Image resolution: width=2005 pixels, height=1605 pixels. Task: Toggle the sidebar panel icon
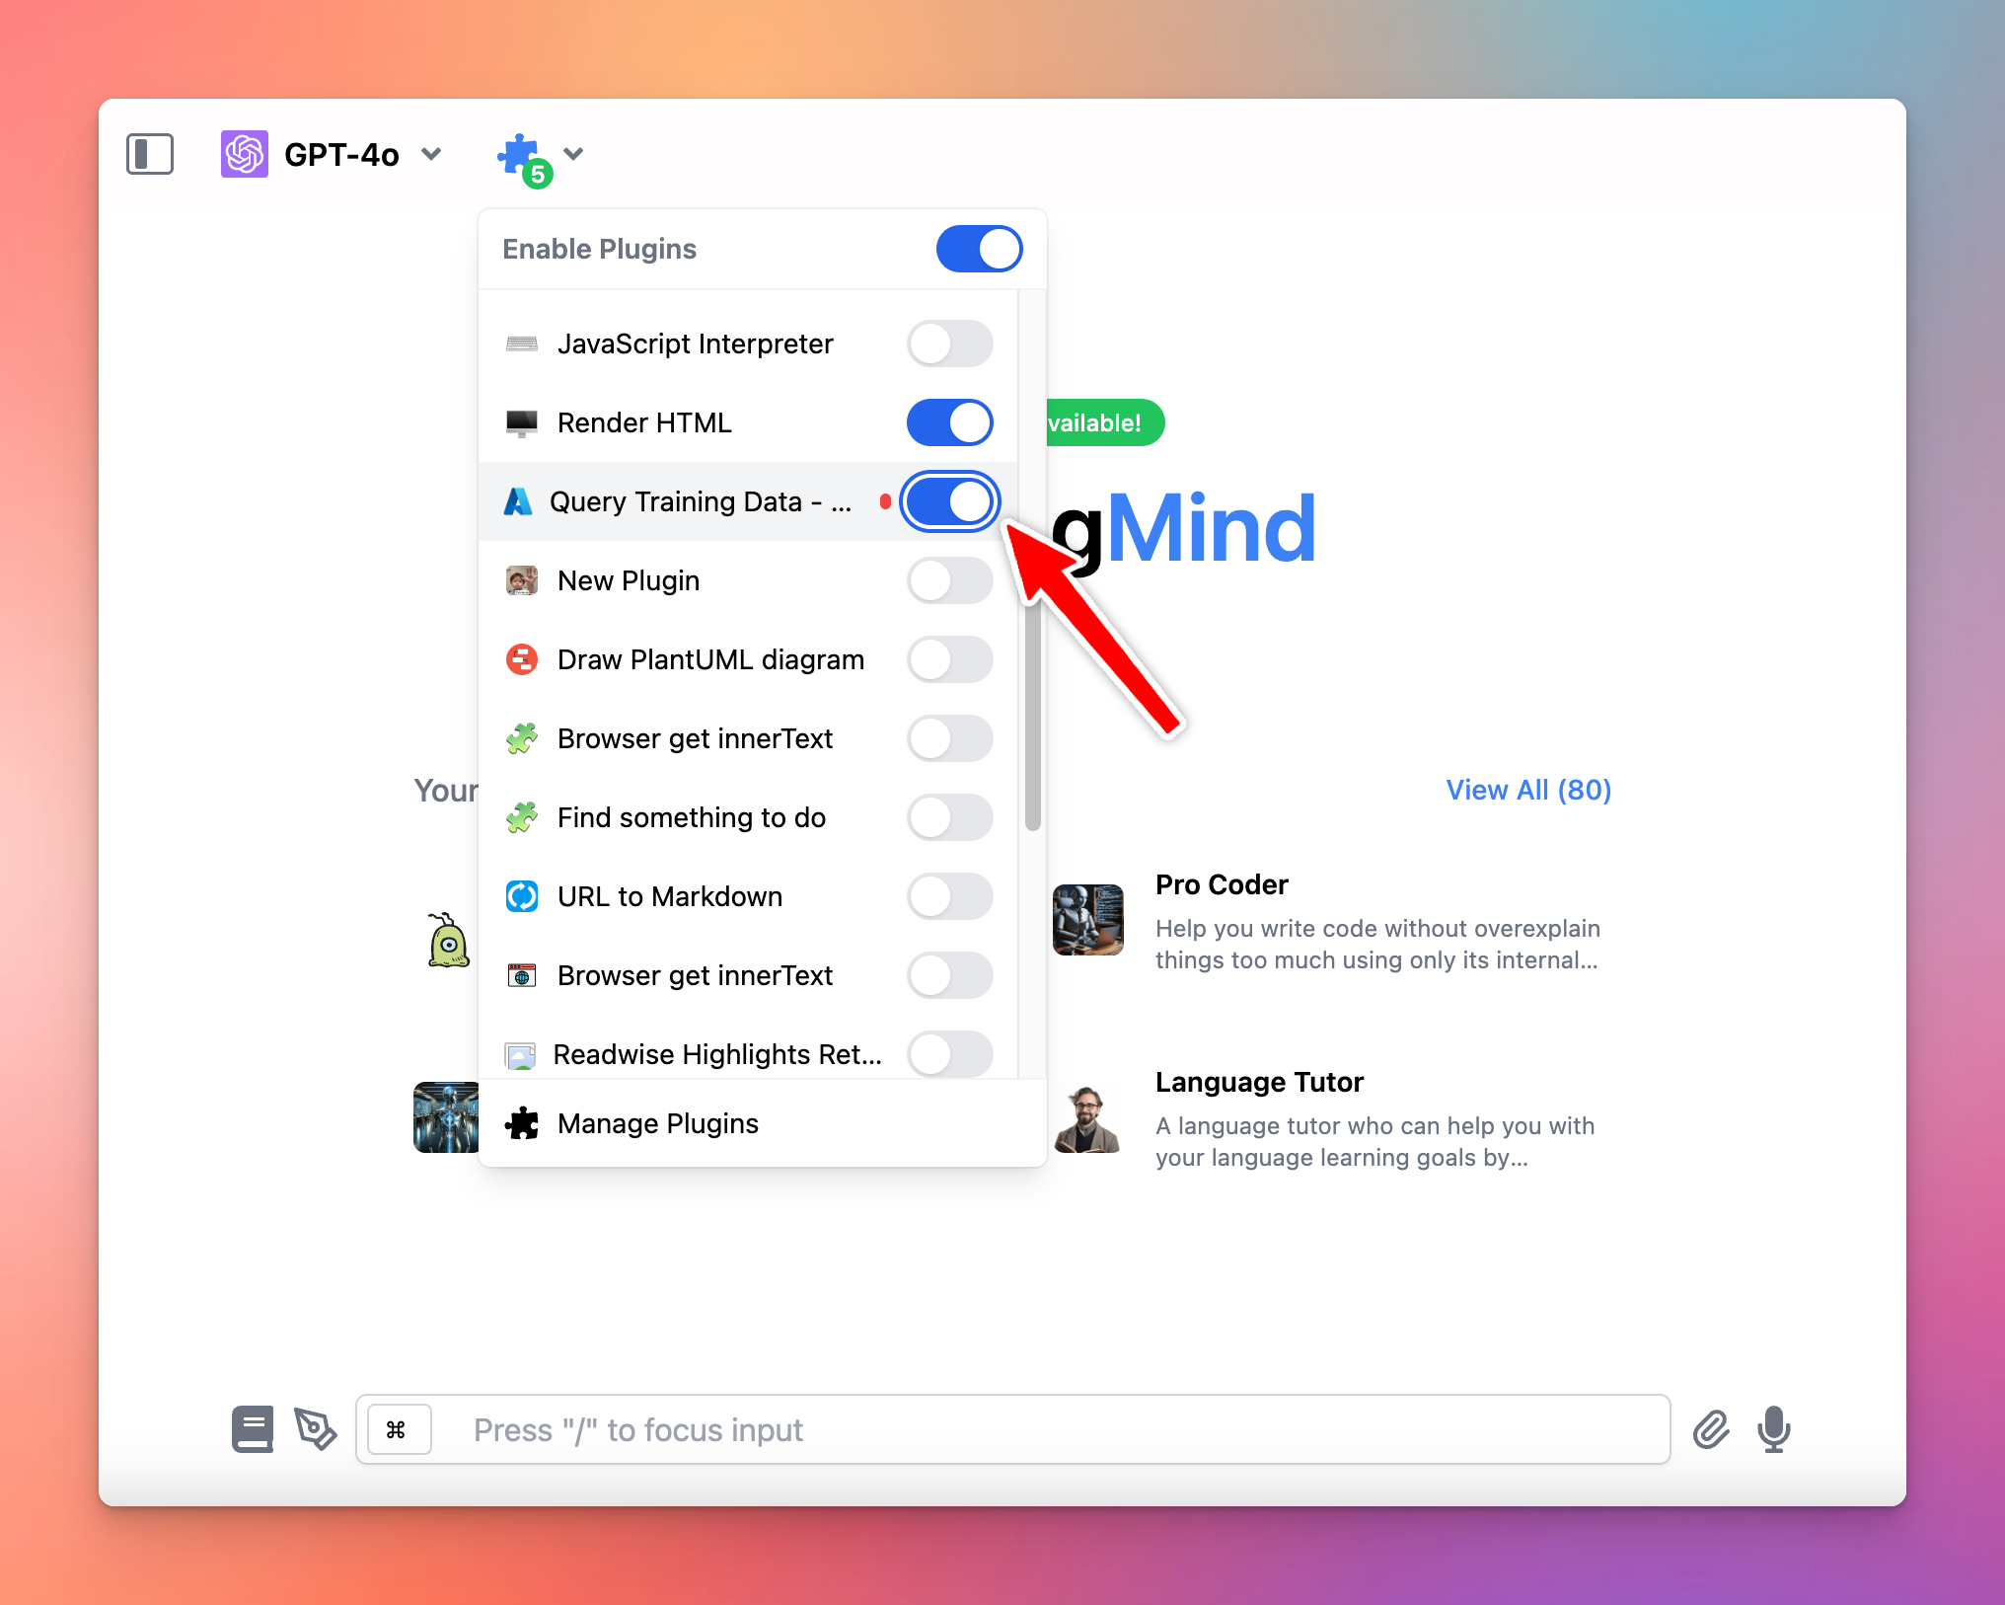click(x=150, y=154)
